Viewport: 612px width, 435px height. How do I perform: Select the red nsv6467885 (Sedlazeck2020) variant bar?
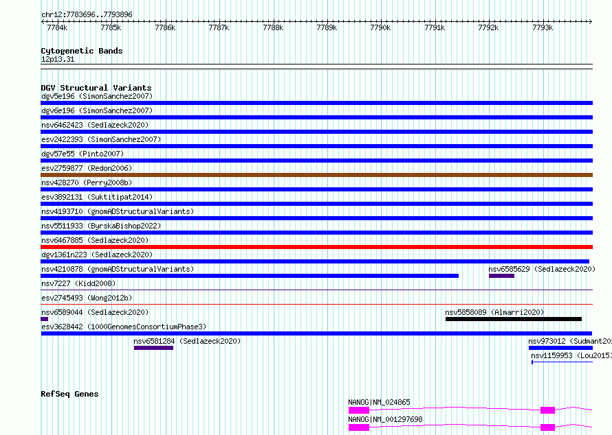click(316, 247)
